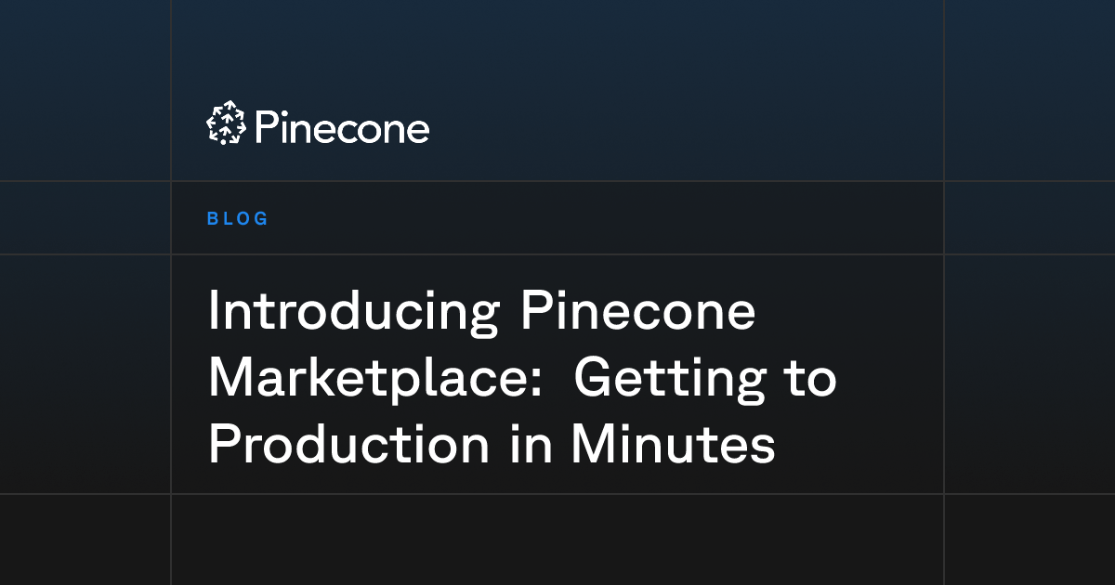The image size is (1115, 585).
Task: Click the word "Production" in the headline
Action: click(x=348, y=446)
